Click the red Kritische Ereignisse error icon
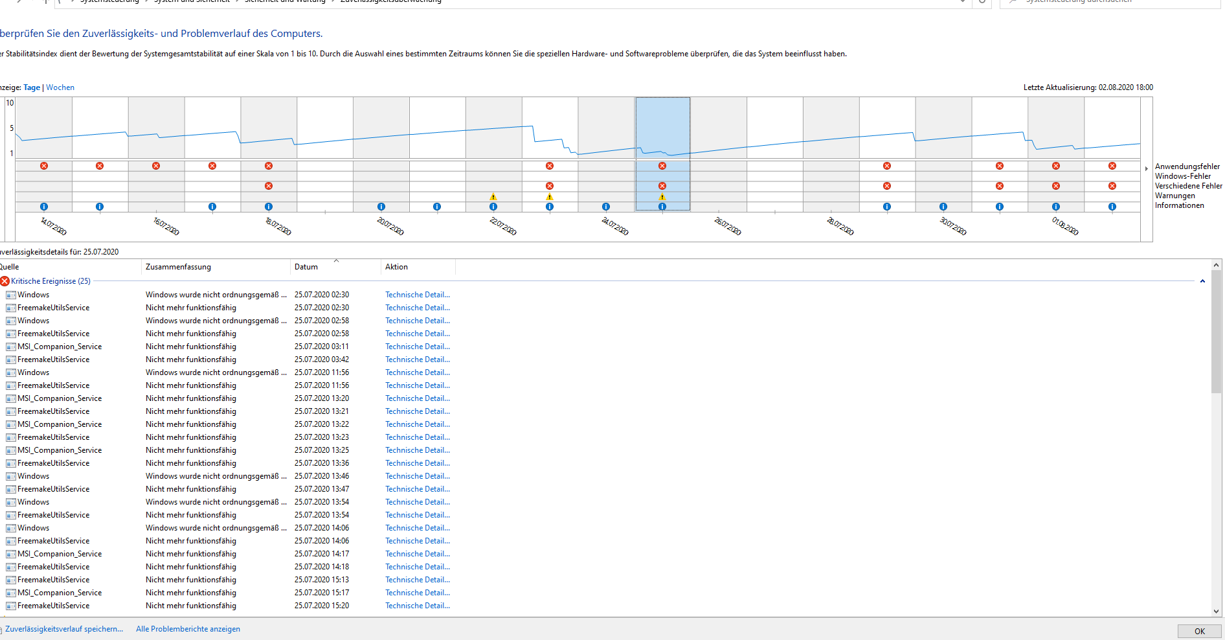 [x=5, y=280]
